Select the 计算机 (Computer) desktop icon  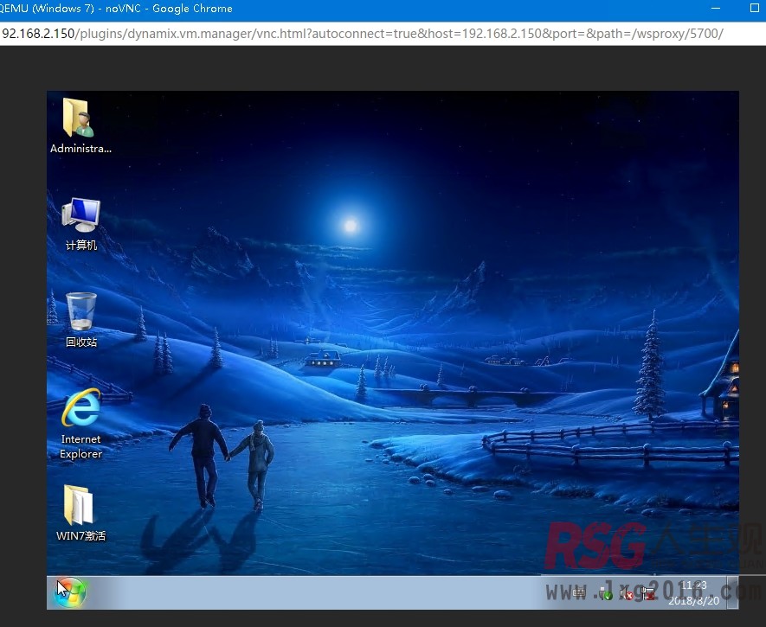tap(80, 224)
